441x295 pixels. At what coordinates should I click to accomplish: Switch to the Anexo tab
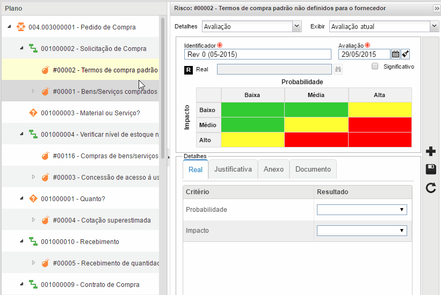273,169
